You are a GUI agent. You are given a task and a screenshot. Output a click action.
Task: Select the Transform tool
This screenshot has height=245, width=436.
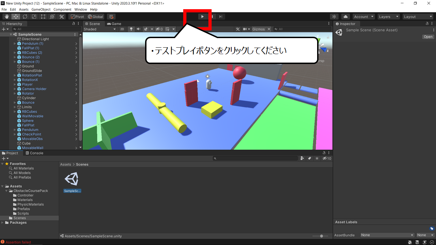coord(52,17)
